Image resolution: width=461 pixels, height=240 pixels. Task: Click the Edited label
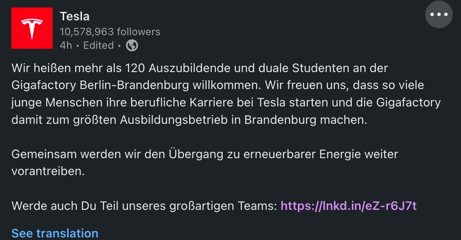tap(99, 45)
